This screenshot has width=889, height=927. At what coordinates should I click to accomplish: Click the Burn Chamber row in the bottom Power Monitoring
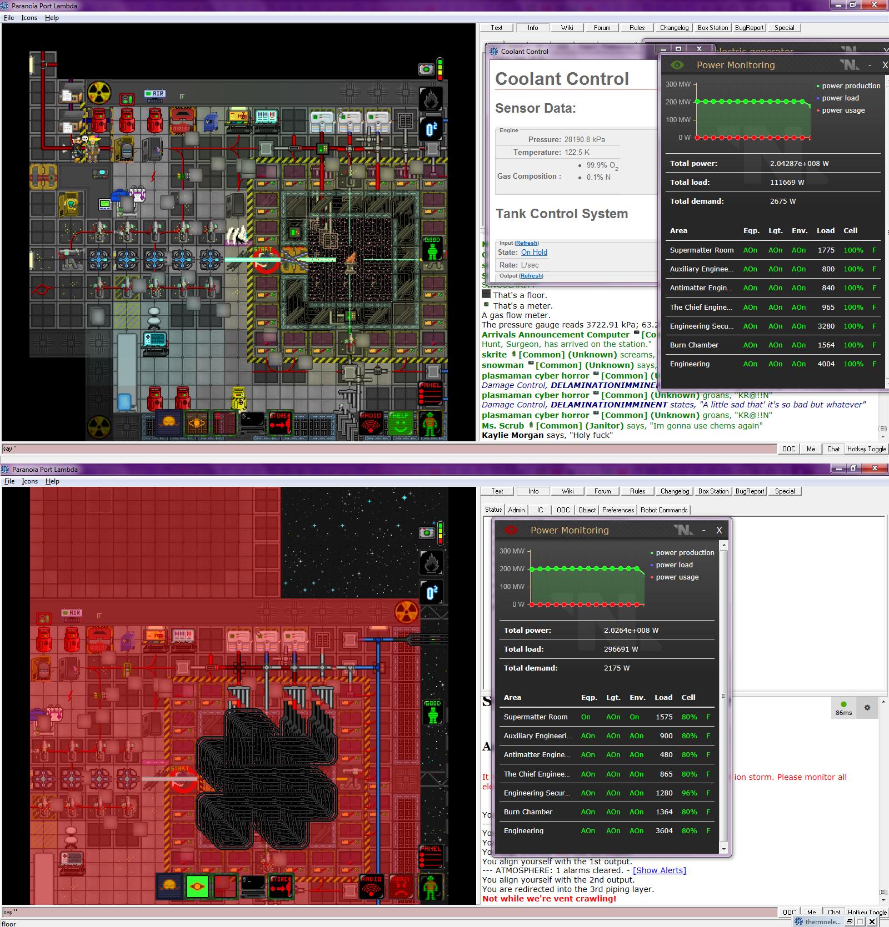tap(607, 812)
